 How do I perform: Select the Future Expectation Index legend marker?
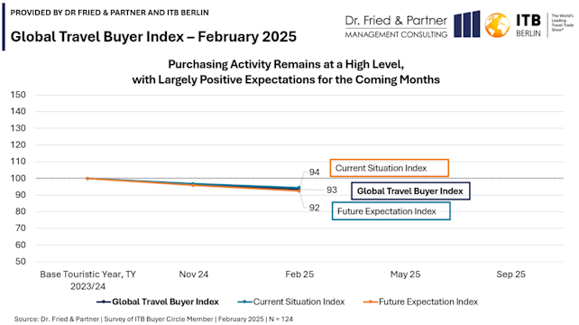pos(371,302)
